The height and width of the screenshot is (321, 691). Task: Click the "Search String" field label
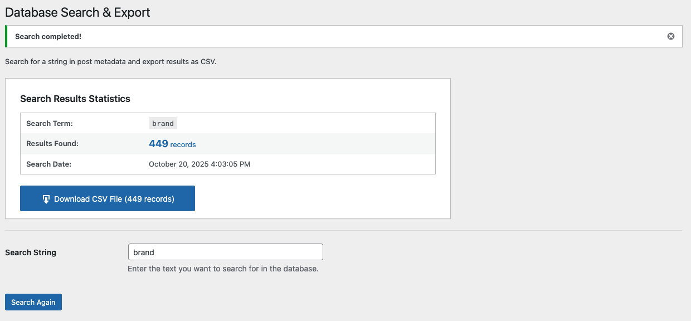(x=31, y=252)
